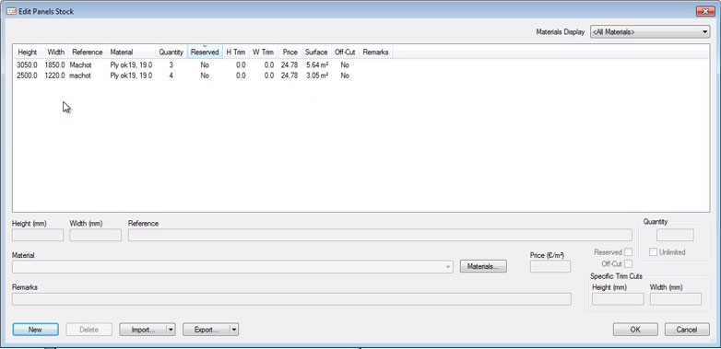Sort by the Off-Cut column header
The image size is (721, 349).
(345, 52)
